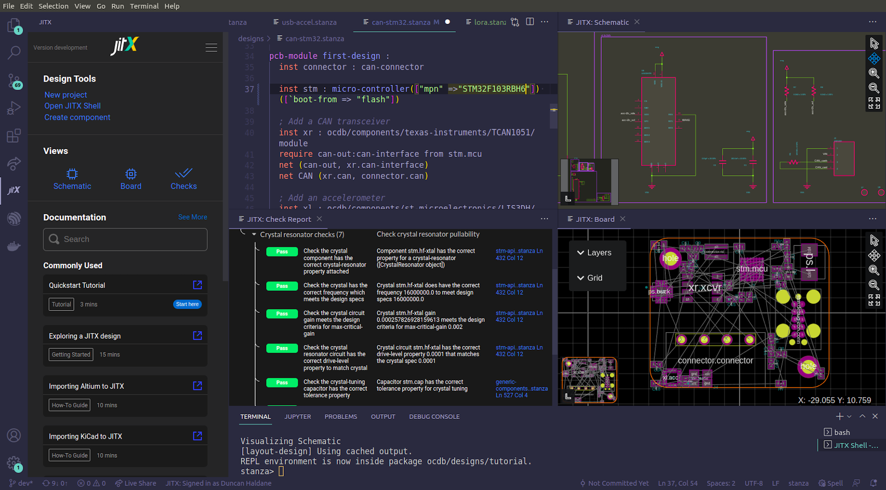Open the Manage gear in activity bar
The width and height of the screenshot is (886, 490).
pyautogui.click(x=14, y=463)
